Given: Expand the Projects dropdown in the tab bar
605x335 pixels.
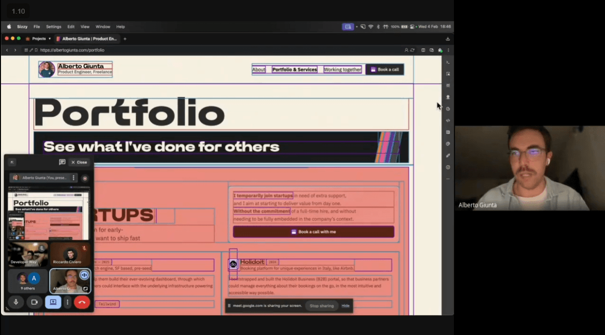Looking at the screenshot, I should pos(38,39).
